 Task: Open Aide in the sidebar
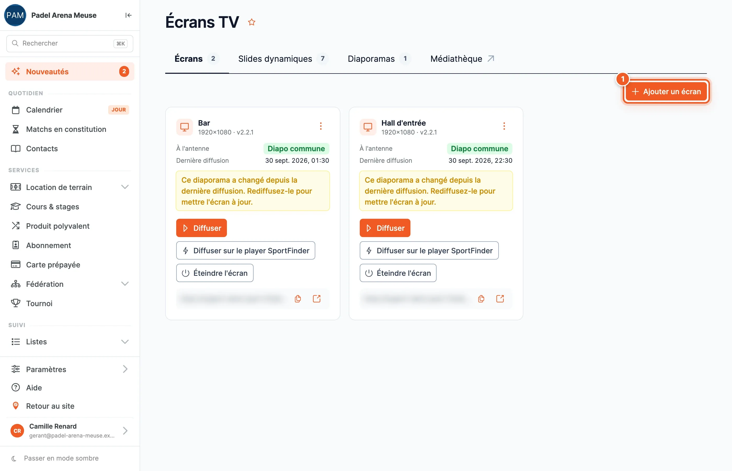(x=70, y=388)
